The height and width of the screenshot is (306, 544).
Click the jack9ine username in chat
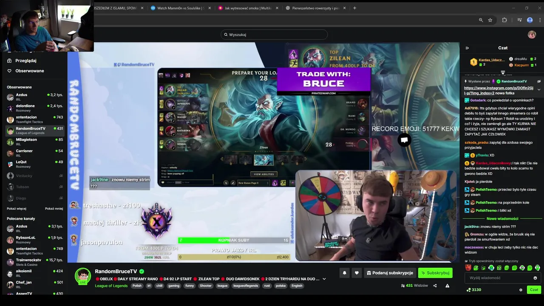471,227
